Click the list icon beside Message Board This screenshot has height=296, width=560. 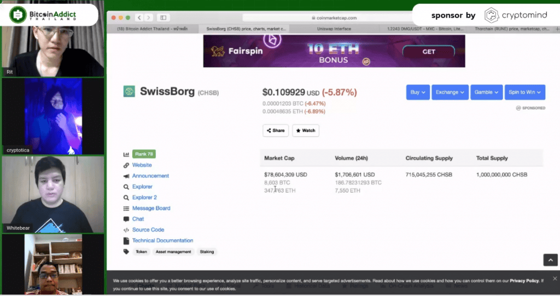point(126,208)
